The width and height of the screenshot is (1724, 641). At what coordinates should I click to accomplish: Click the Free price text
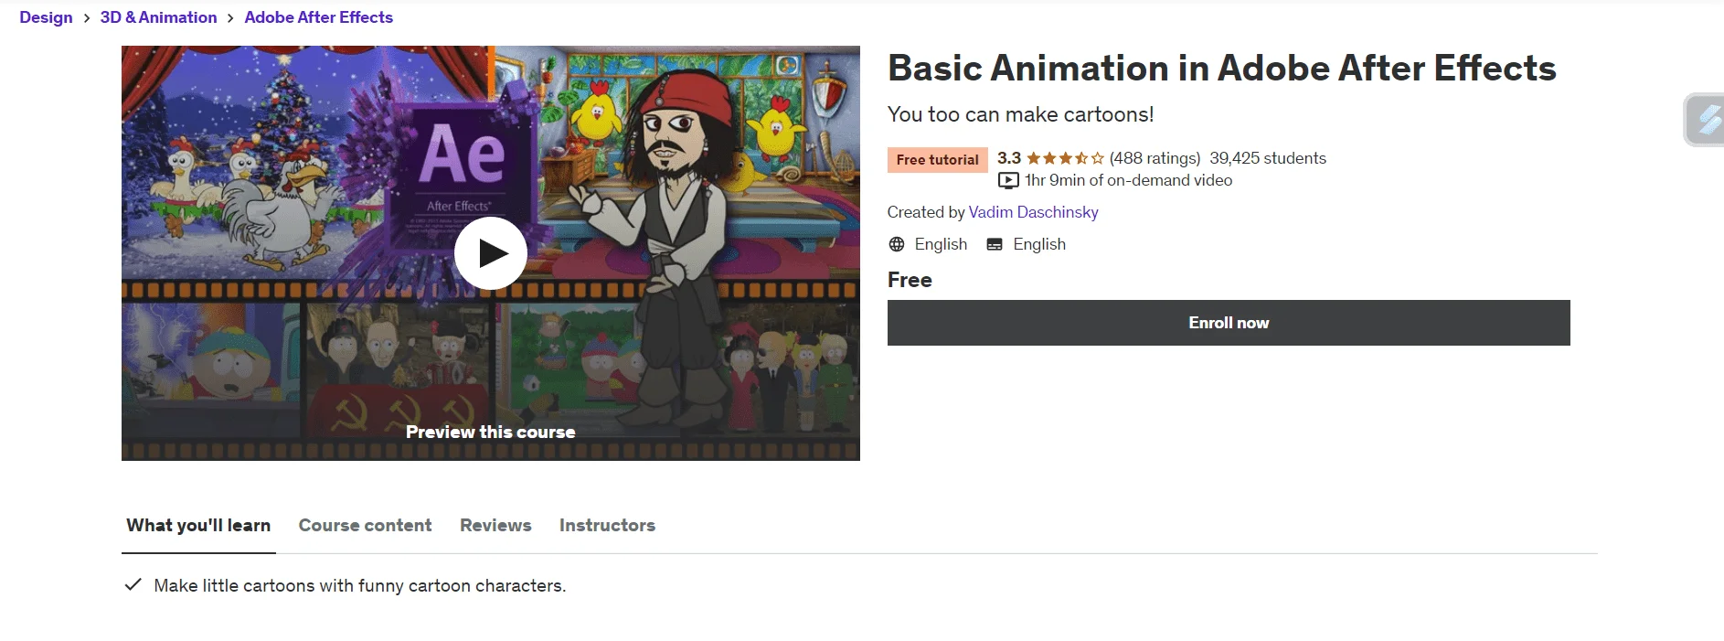[x=910, y=280]
